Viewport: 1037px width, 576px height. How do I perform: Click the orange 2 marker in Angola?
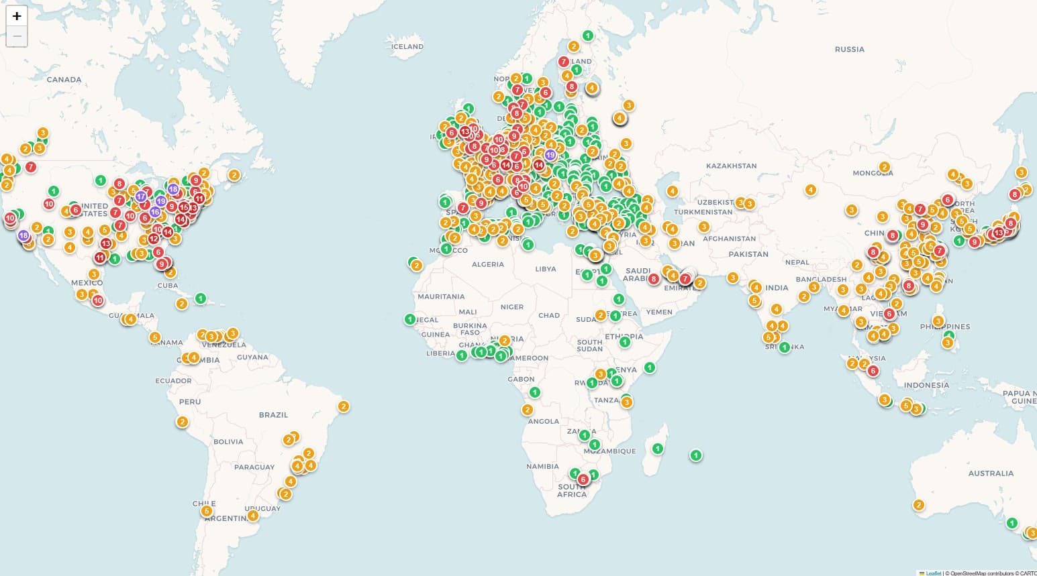click(x=527, y=410)
